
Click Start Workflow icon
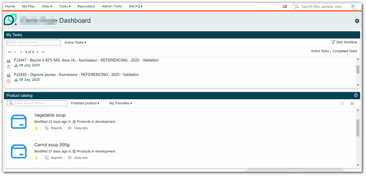pos(333,42)
